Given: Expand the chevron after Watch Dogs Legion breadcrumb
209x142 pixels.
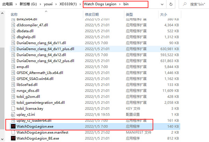Looking at the screenshot, I should (x=120, y=4).
